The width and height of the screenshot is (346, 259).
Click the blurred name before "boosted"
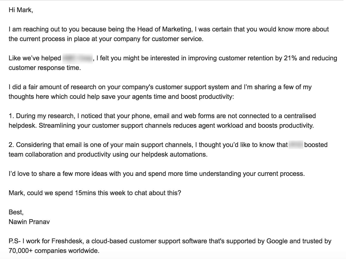(x=296, y=145)
